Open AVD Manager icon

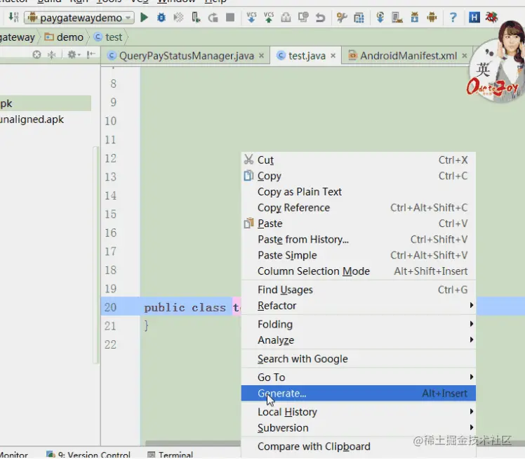coord(397,17)
